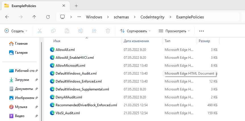Image resolution: width=245 pixels, height=121 pixels.
Task: Open Главная in the sidebar
Action: (21, 44)
